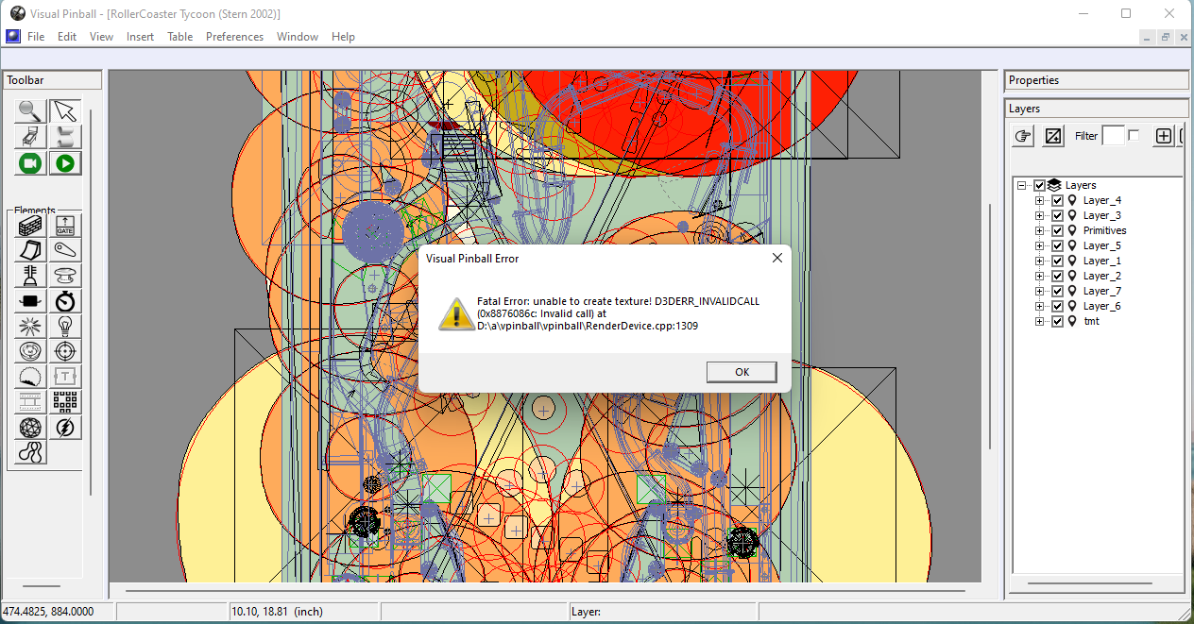Pick the Bumper element tool
The image size is (1194, 624).
point(65,276)
